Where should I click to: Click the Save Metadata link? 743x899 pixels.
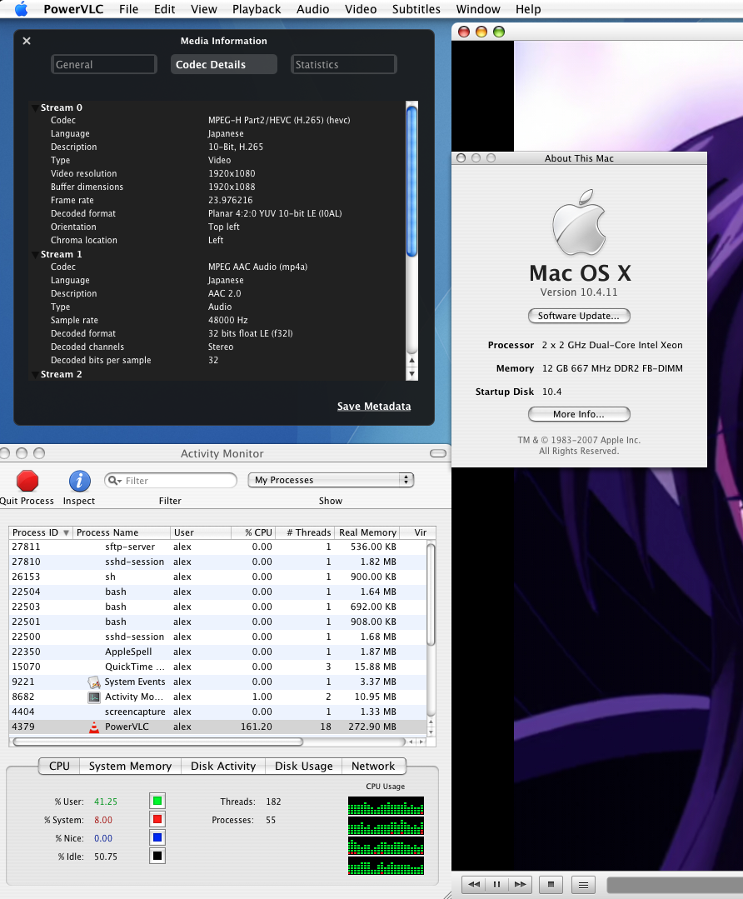pyautogui.click(x=374, y=406)
